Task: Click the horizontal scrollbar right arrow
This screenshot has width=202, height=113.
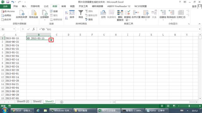Action: [197, 102]
